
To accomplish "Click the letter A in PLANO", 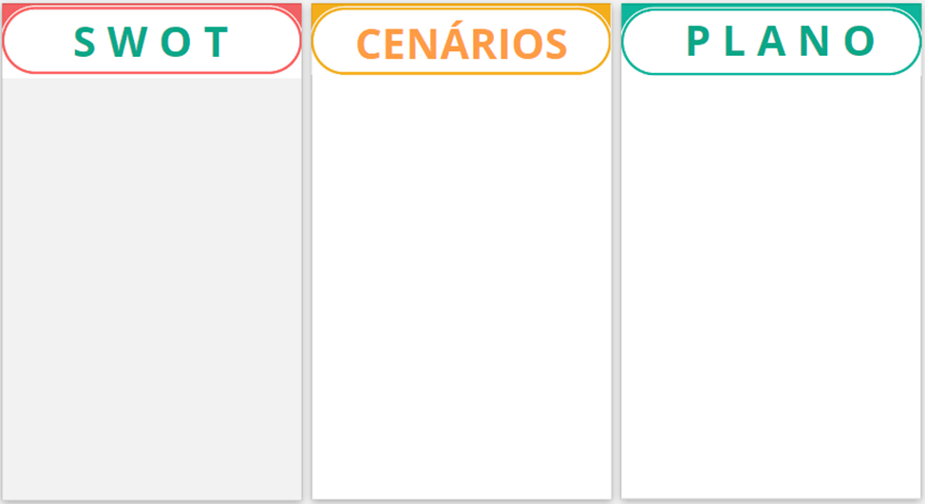I will coord(778,41).
